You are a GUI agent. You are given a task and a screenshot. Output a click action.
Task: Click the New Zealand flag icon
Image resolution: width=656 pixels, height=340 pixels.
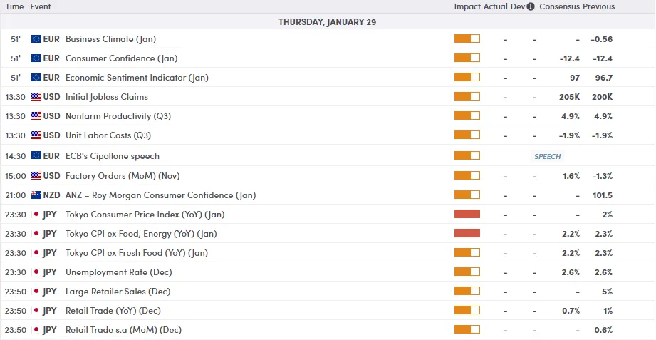[x=36, y=195]
